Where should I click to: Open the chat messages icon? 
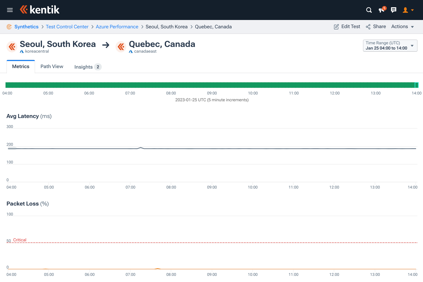393,10
